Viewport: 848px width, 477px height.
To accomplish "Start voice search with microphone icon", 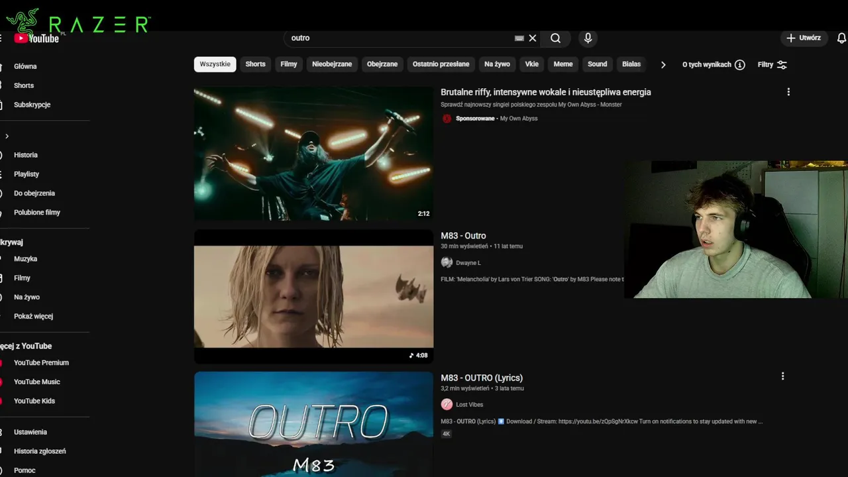I will coord(588,38).
